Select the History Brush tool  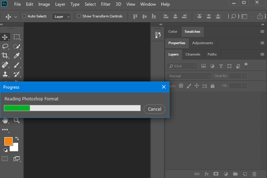point(17,74)
